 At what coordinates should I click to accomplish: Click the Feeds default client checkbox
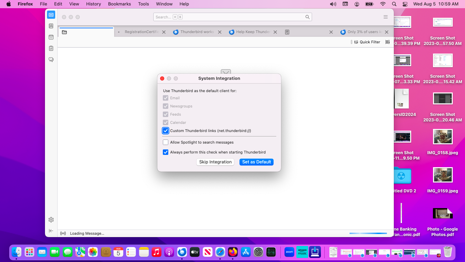[x=166, y=114]
